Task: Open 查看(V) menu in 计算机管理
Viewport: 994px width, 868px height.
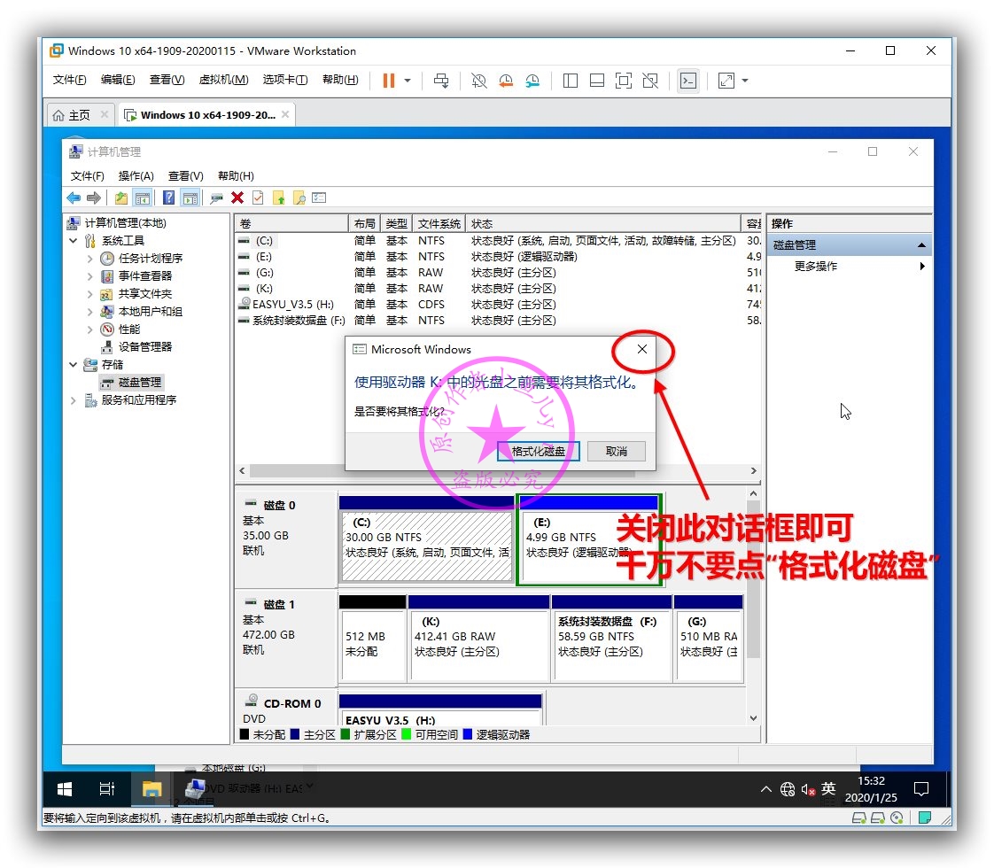Action: [186, 176]
